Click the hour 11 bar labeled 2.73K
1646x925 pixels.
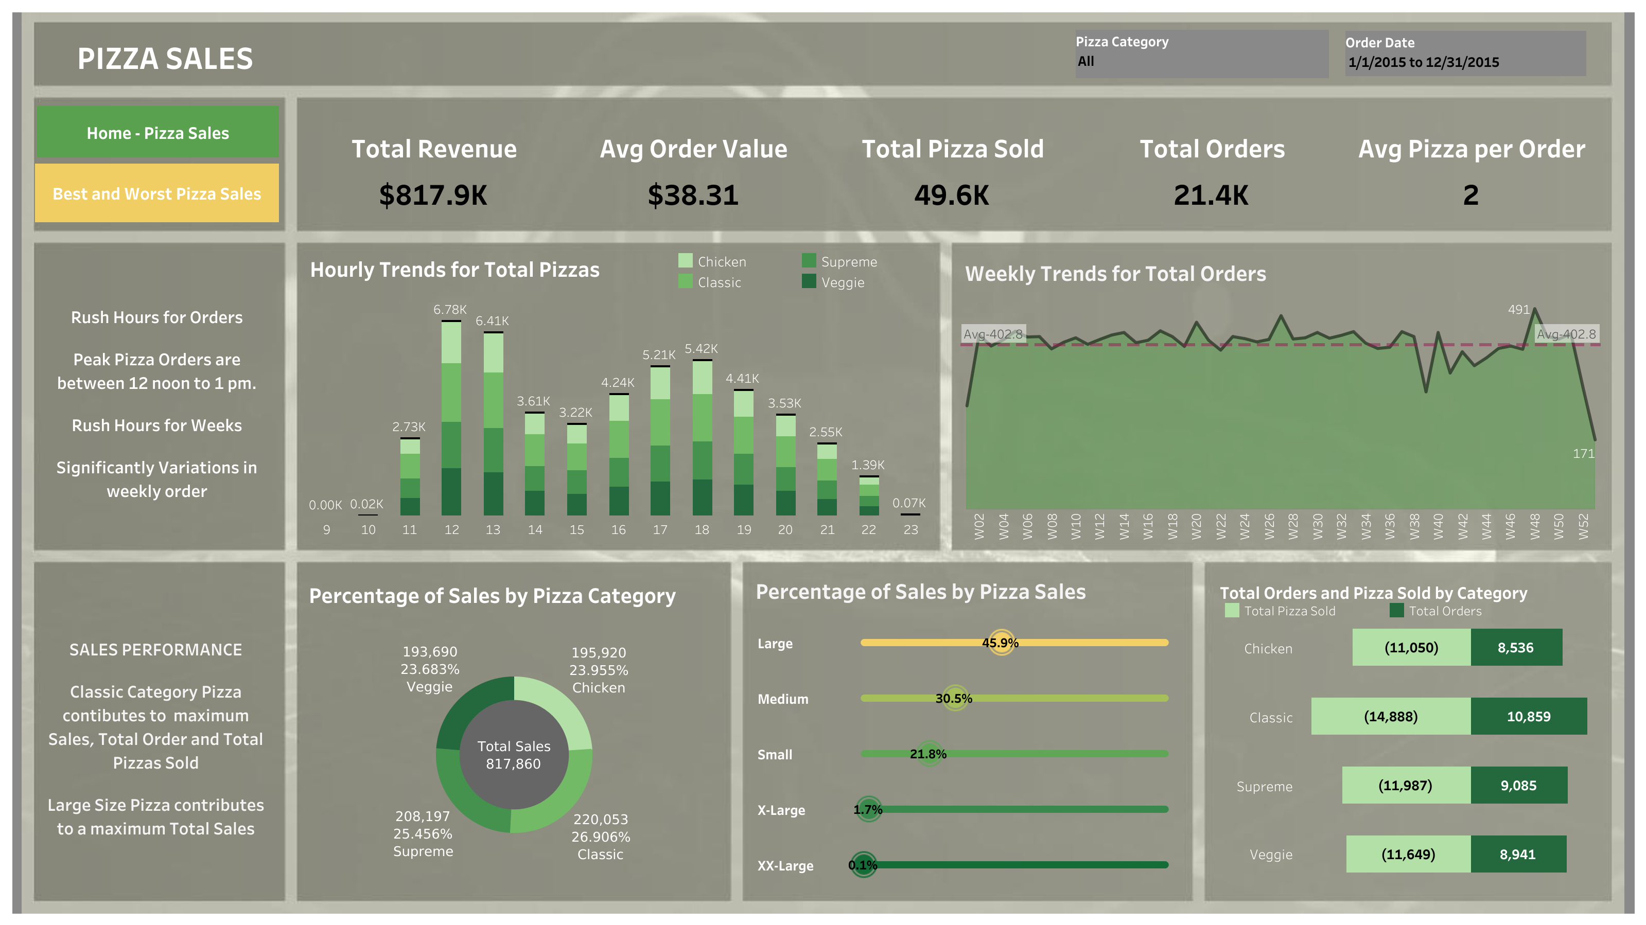pyautogui.click(x=410, y=476)
